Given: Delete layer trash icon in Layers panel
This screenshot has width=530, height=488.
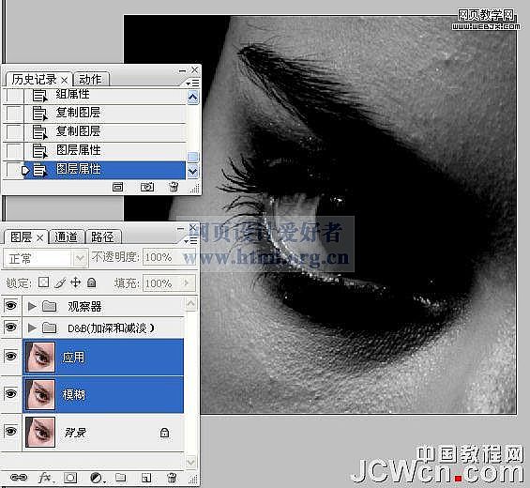Looking at the screenshot, I should (x=172, y=478).
